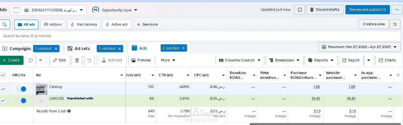Clear the Ad sets 1 selected filter X
The height and width of the screenshot is (125, 403).
click(120, 48)
